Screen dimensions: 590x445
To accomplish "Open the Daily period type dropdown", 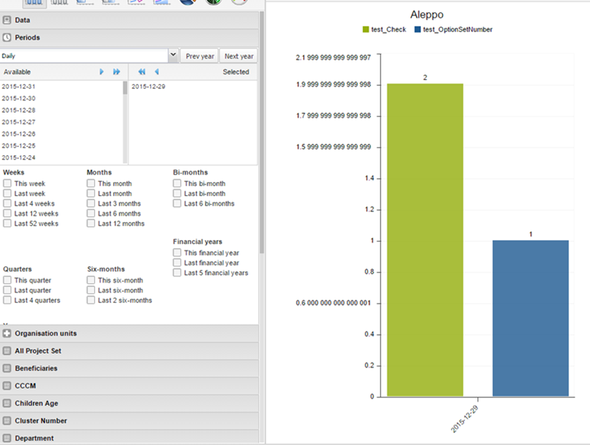I will [x=173, y=56].
